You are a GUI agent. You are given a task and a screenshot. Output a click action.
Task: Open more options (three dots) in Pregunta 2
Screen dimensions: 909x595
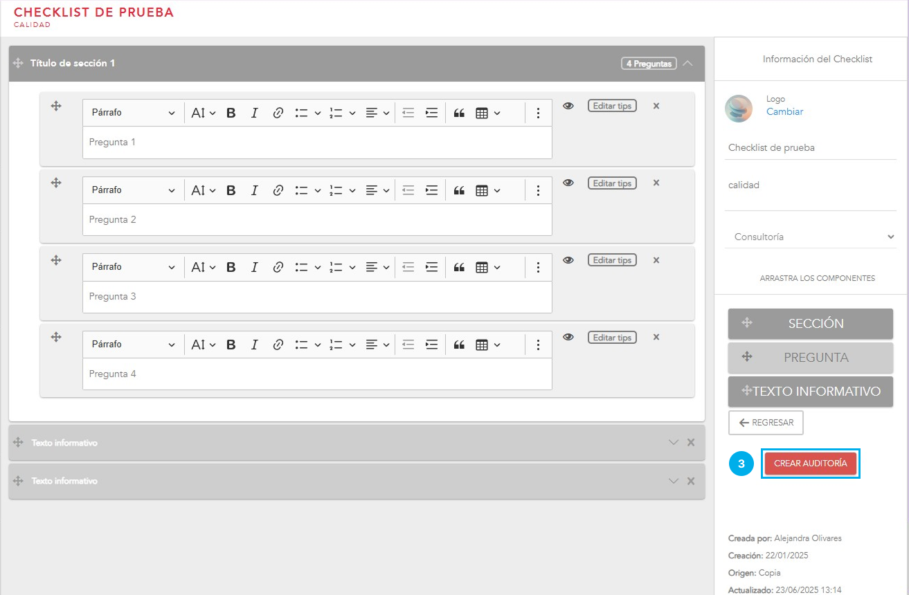(x=538, y=190)
